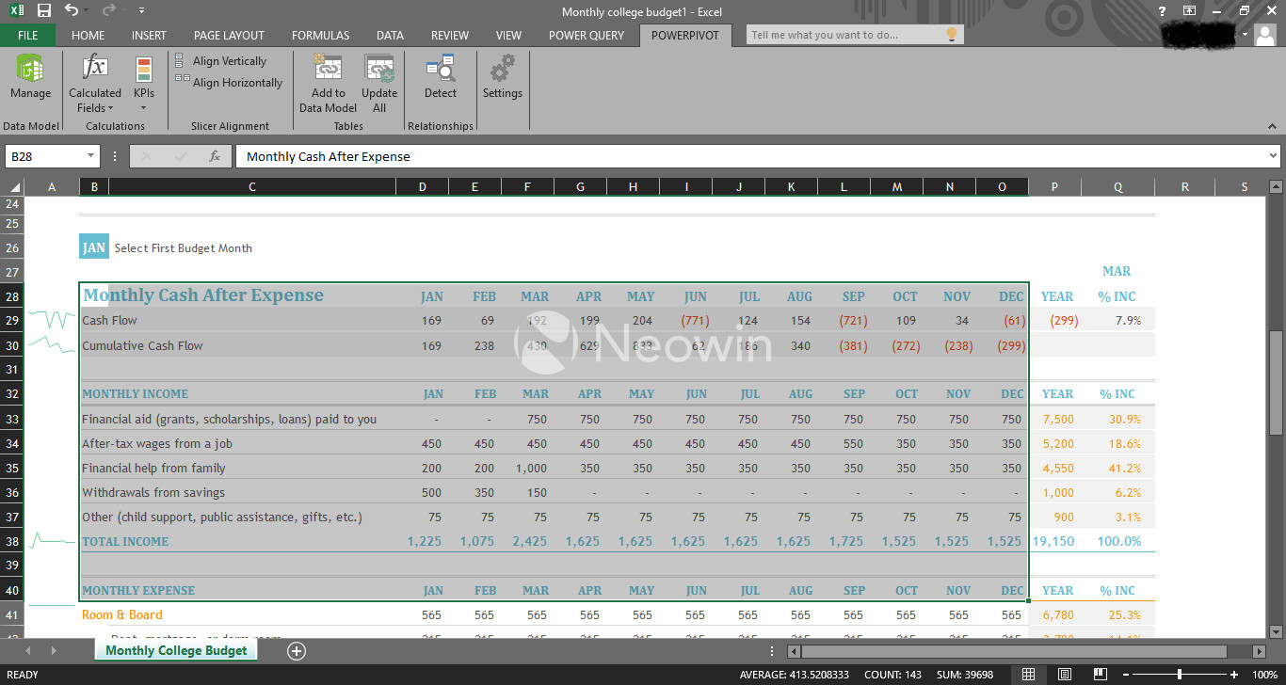1286x685 pixels.
Task: Switch to the INSERT ribbon tab
Action: click(149, 35)
